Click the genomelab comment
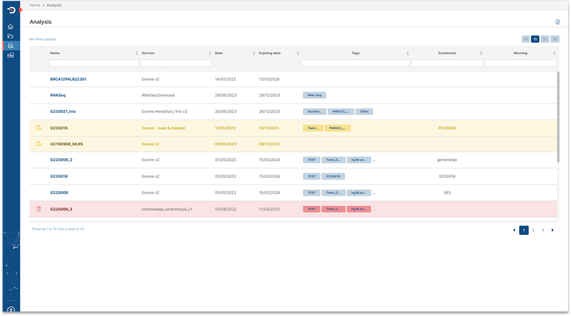571x316 pixels. (447, 159)
